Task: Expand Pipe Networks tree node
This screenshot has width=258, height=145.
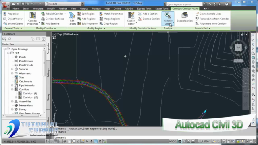Action: point(12,85)
